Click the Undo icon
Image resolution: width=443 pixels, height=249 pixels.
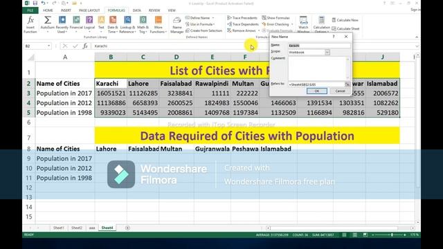(x=43, y=3)
